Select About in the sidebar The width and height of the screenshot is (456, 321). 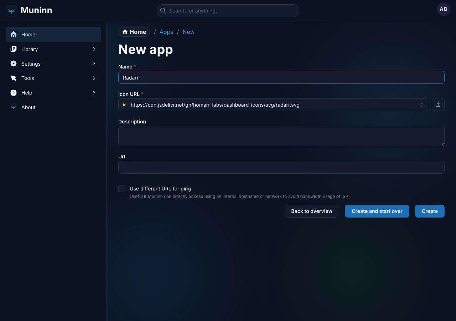[x=53, y=107]
